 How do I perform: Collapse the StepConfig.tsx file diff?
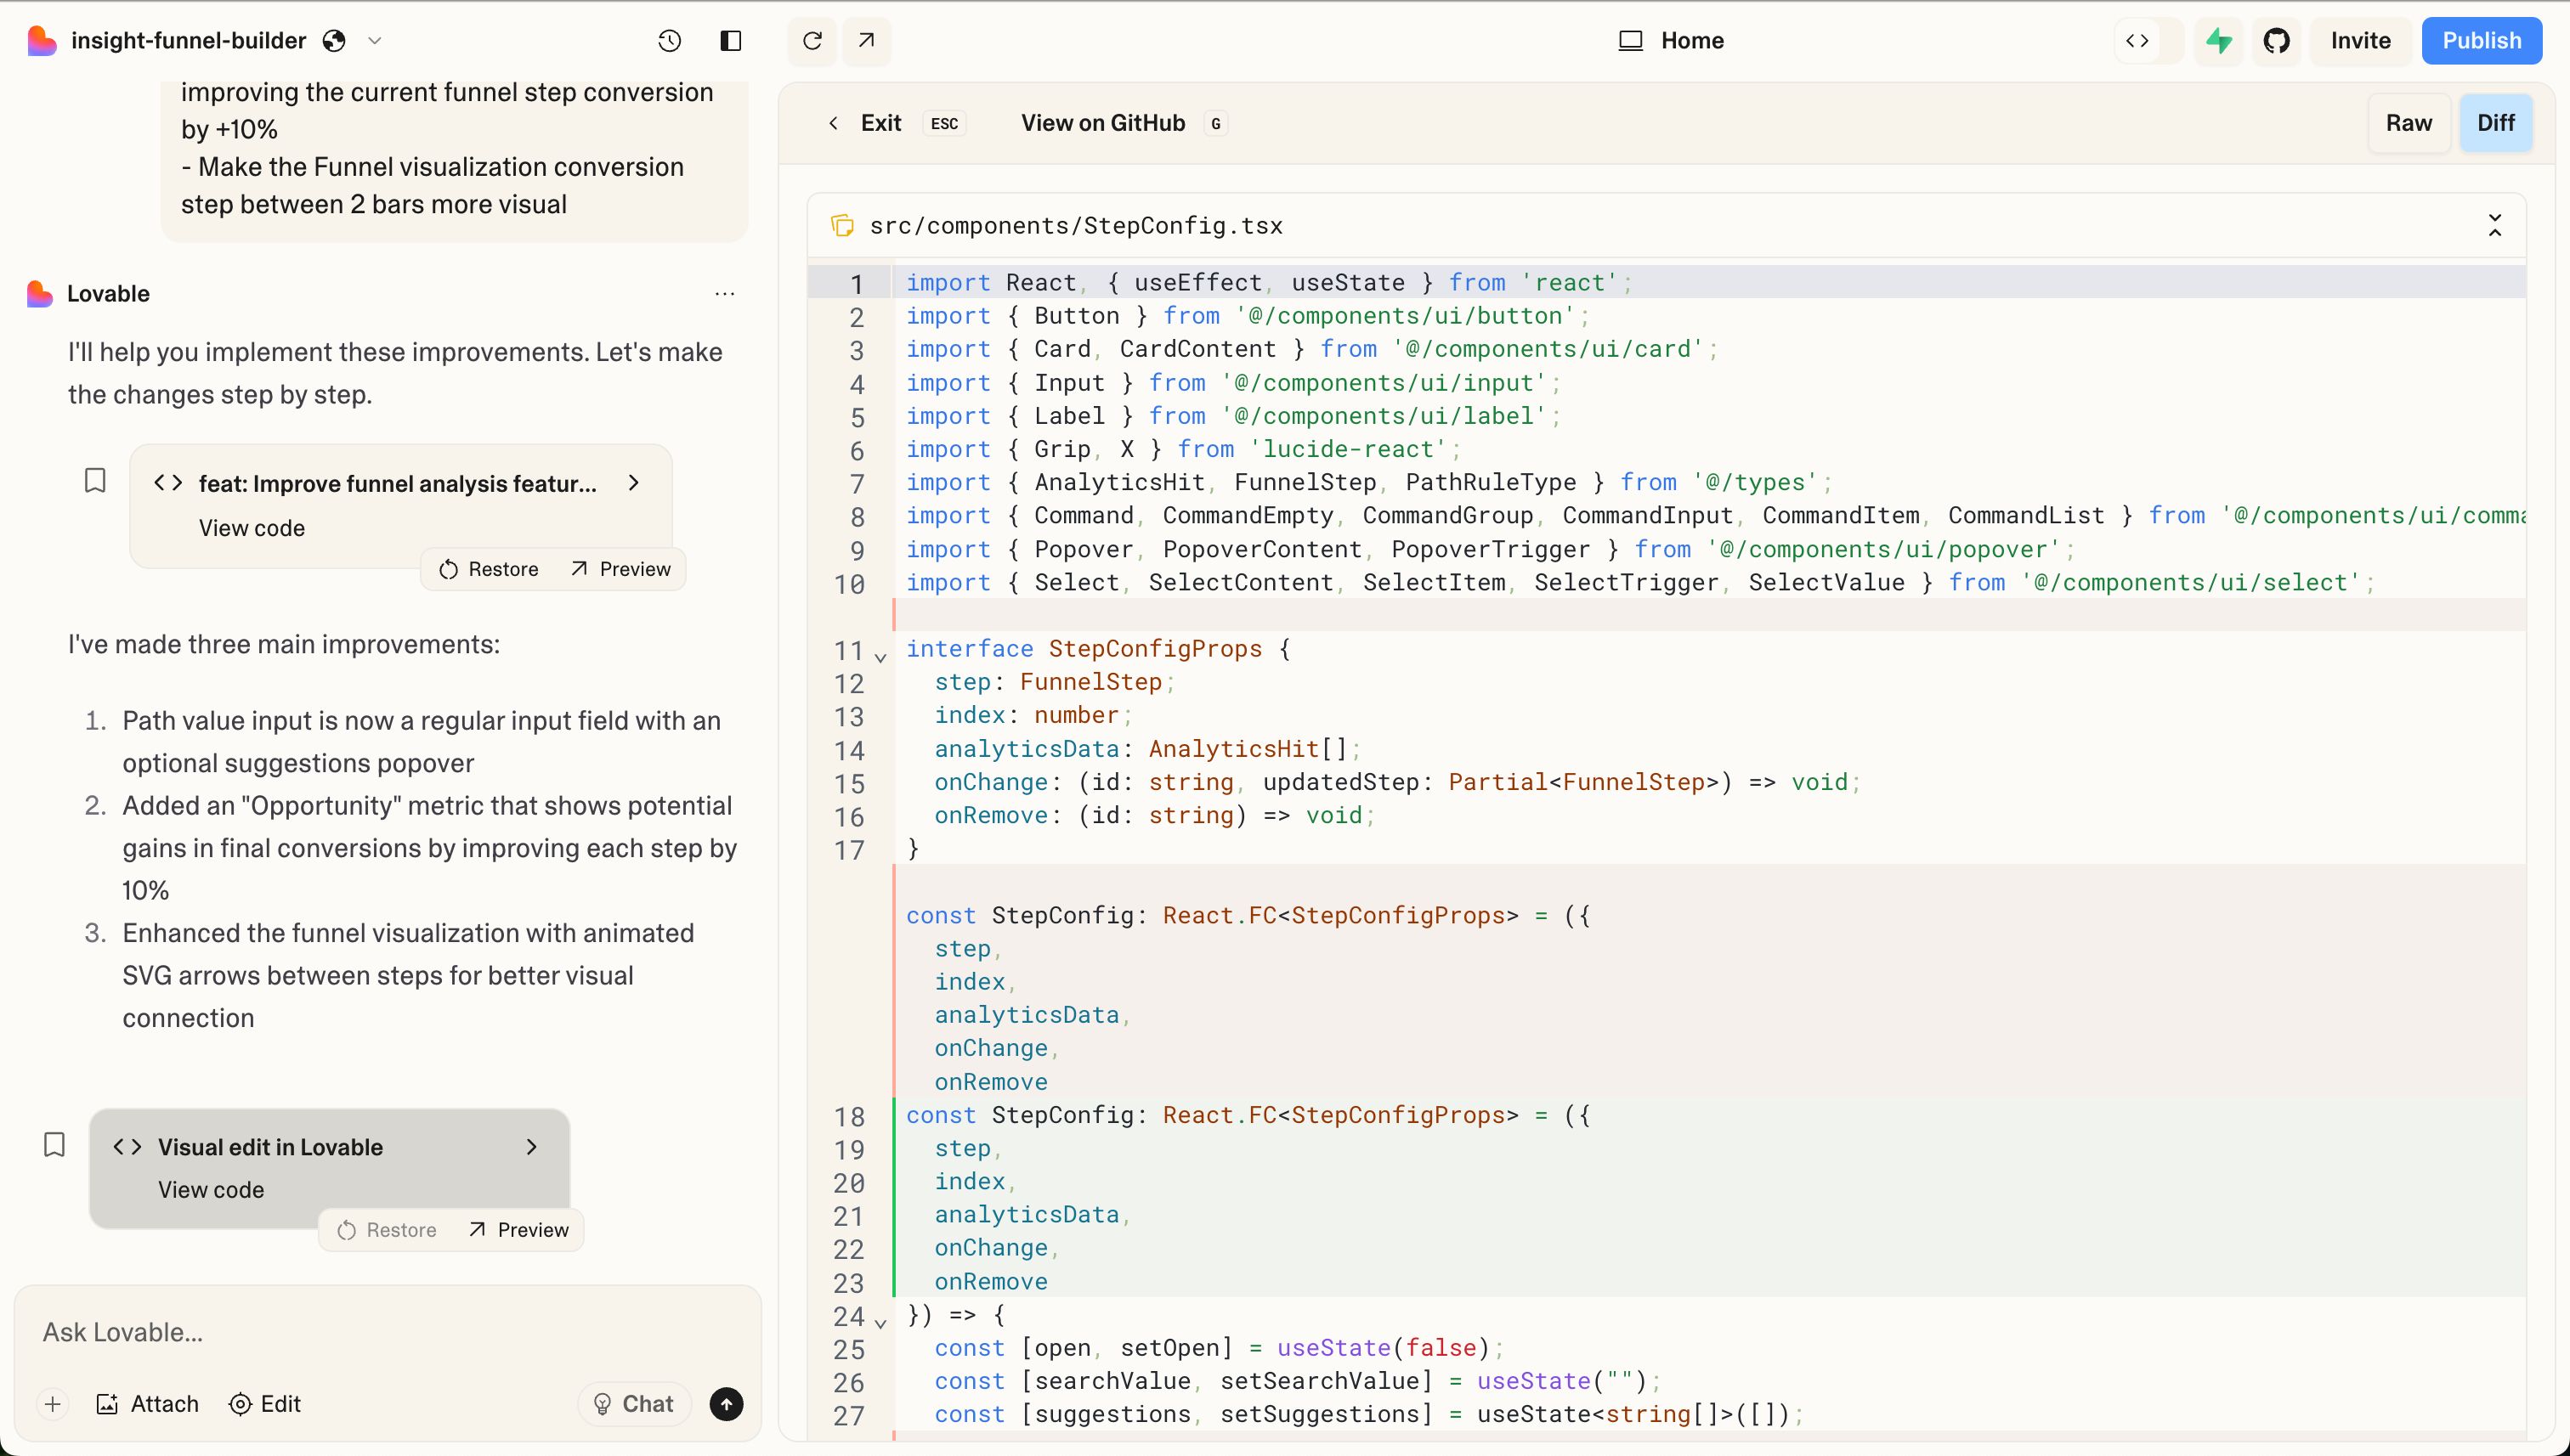coord(2495,225)
